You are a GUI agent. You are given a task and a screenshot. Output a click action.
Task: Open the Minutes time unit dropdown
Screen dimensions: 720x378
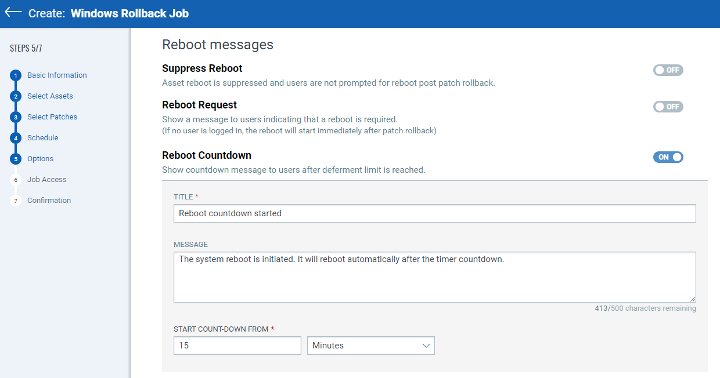click(x=370, y=345)
